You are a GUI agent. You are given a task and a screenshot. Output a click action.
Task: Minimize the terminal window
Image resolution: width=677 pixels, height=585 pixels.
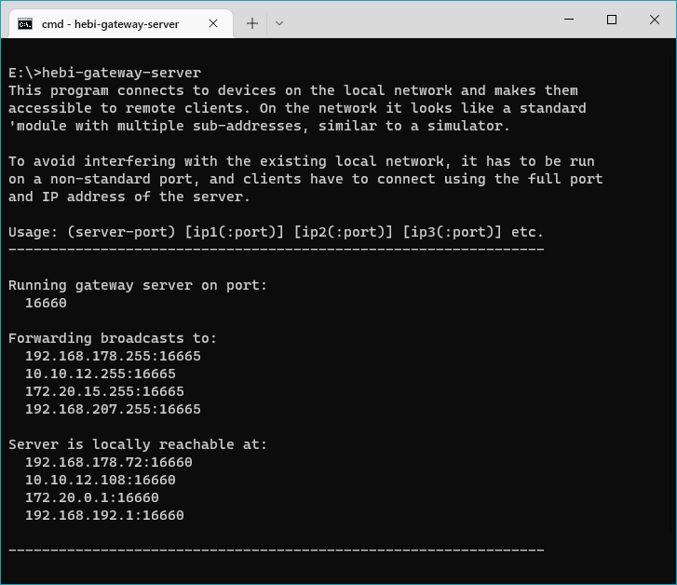click(569, 20)
